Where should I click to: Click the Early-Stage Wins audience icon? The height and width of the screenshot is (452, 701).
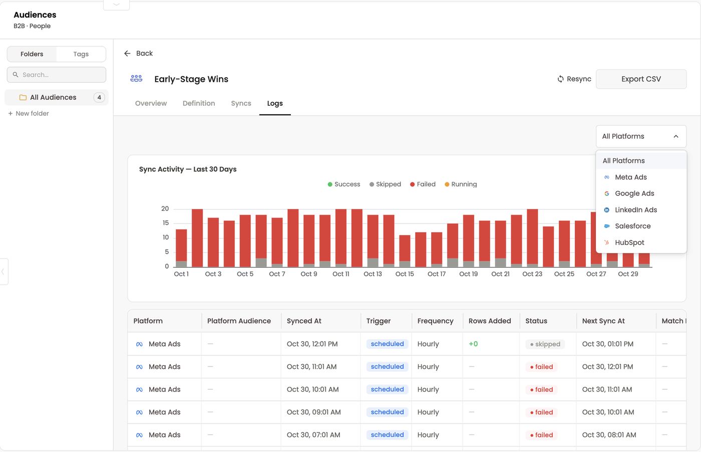point(136,79)
